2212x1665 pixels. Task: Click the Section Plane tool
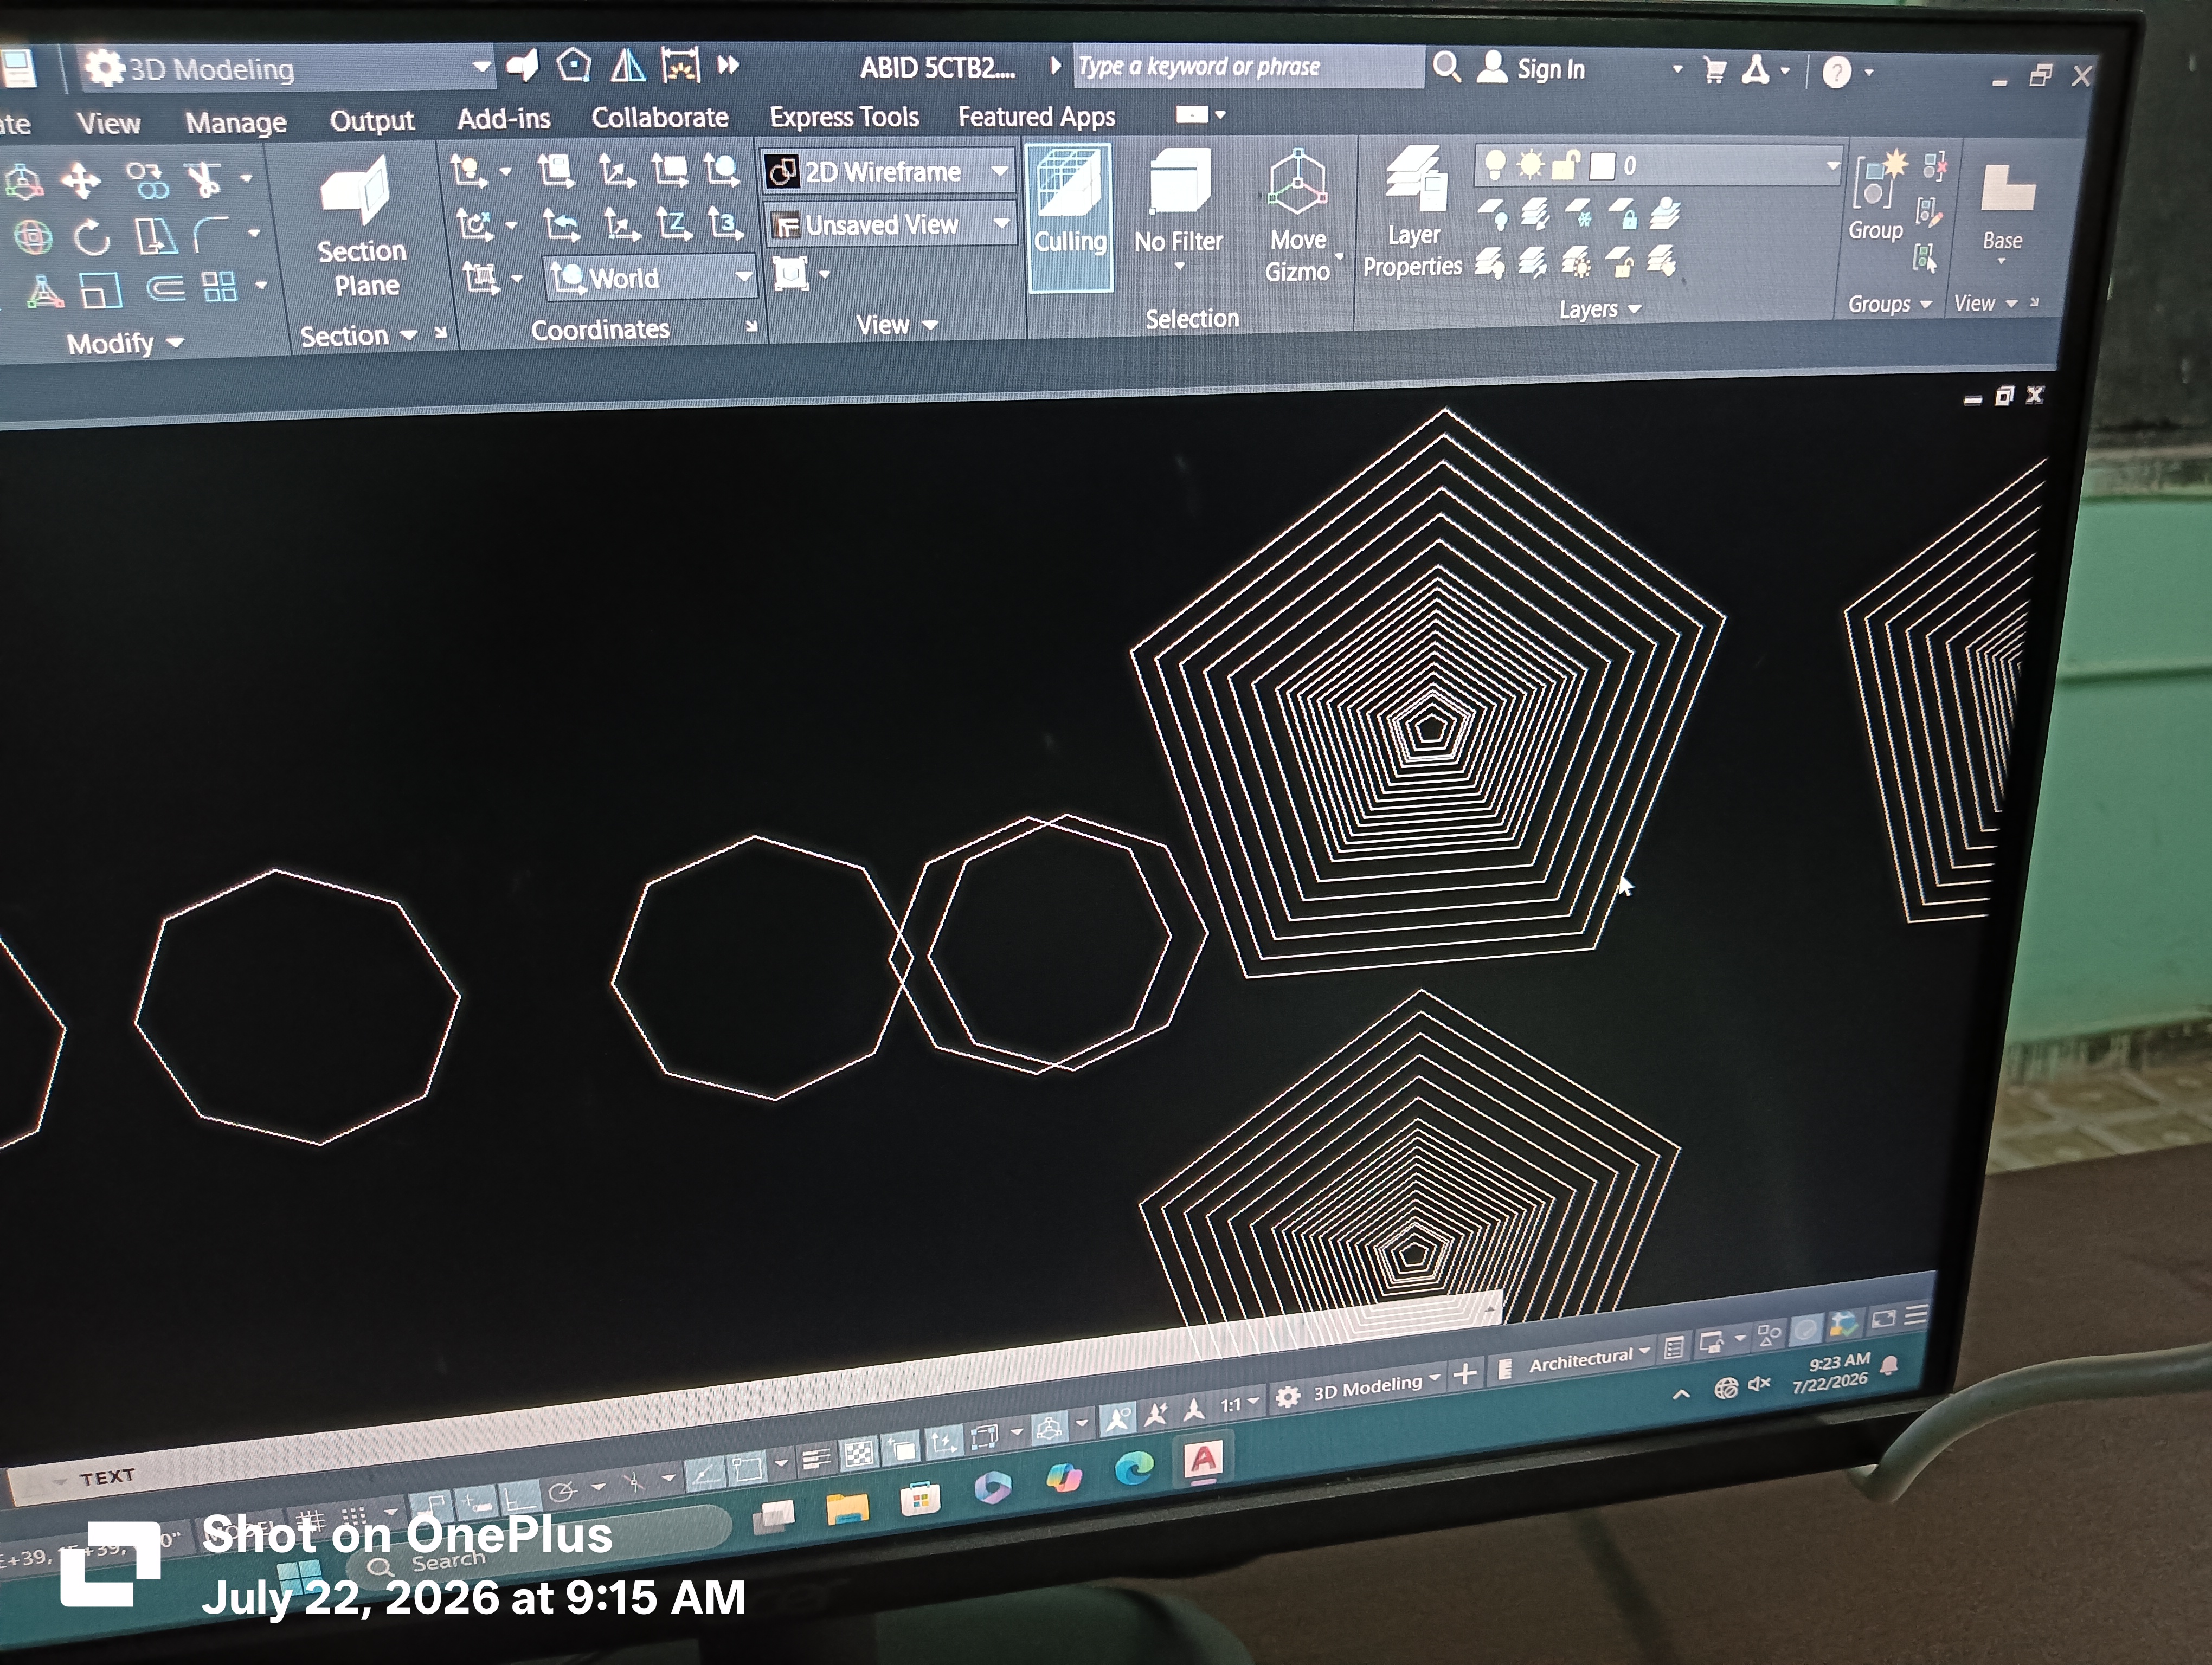361,228
